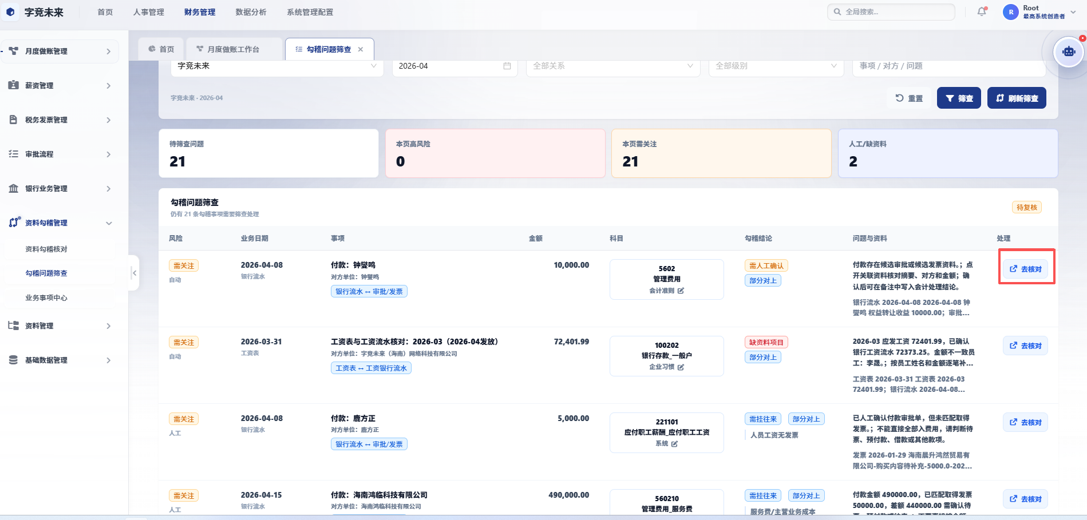Expand 审批流程 menu
Screen dimensions: 1087x520
coord(109,154)
